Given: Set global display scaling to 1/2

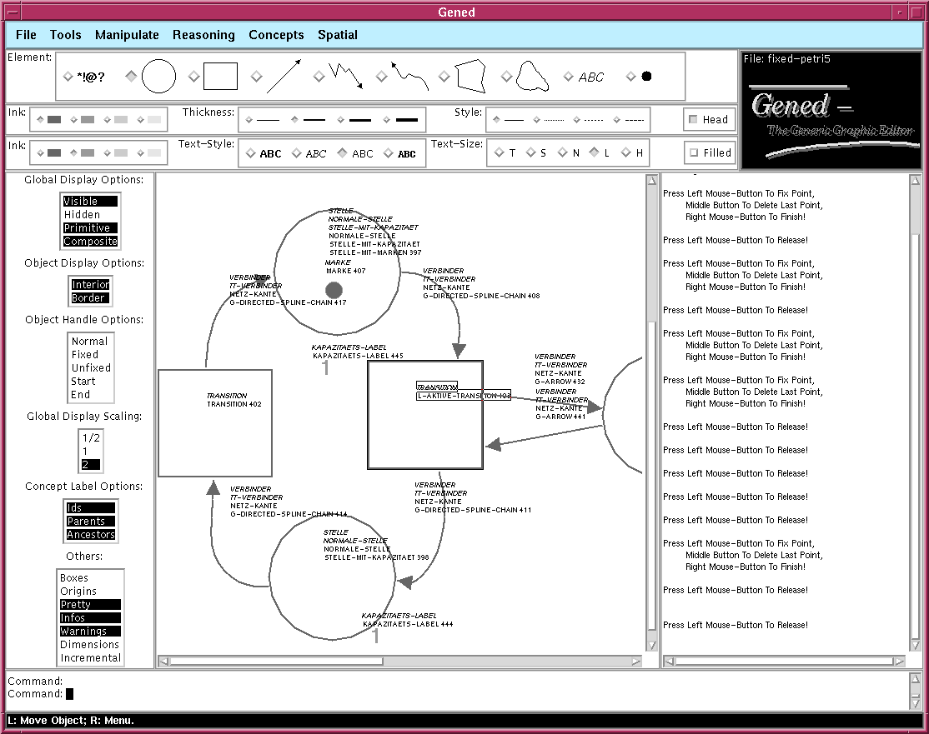Looking at the screenshot, I should coord(91,438).
